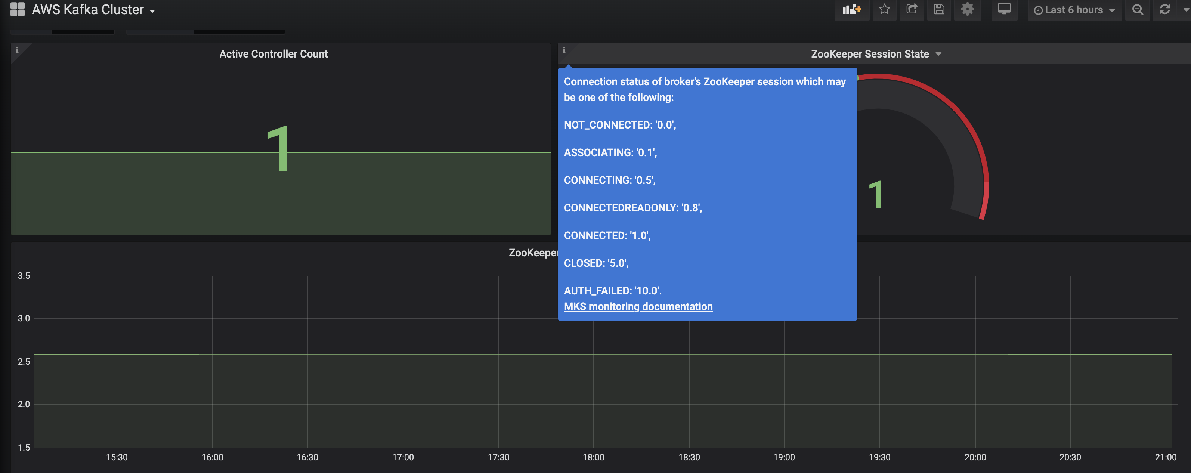
Task: Click the Active Controller Count info icon
Action: (17, 50)
